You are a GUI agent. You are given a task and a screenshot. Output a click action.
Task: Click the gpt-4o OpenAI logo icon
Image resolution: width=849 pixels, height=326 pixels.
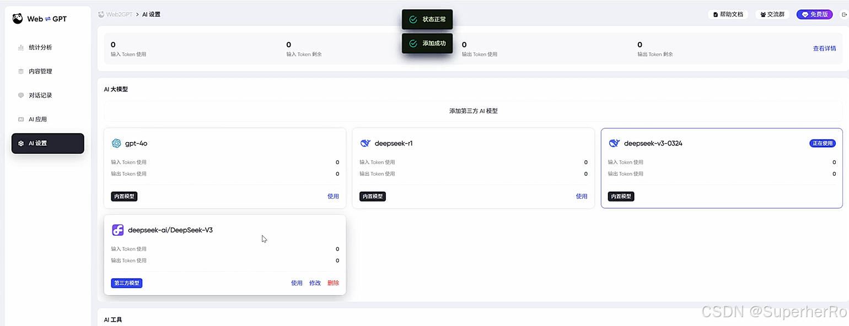(116, 143)
